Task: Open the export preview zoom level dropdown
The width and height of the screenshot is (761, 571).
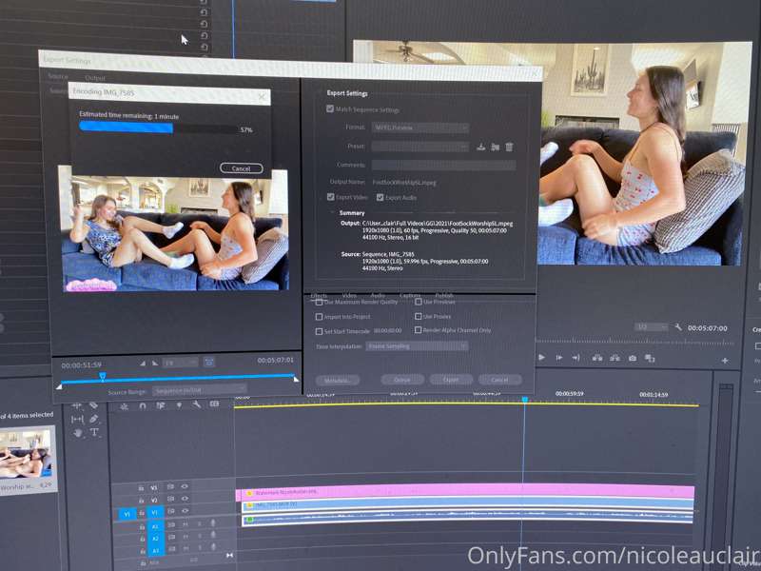Action: [180, 363]
